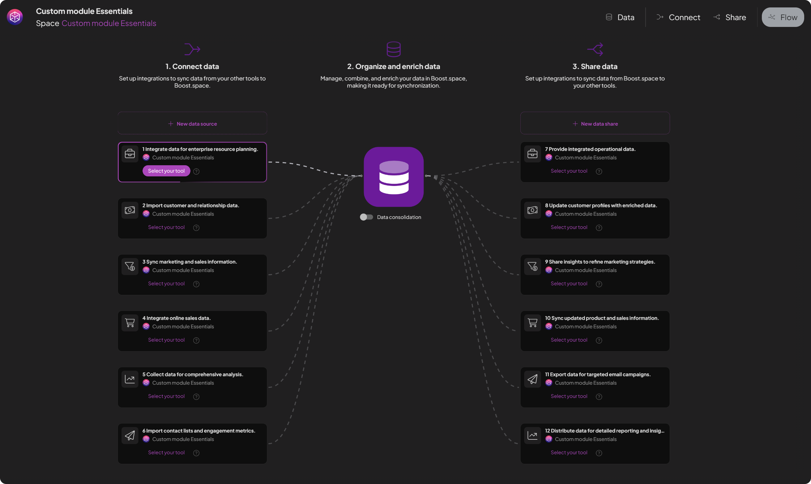
Task: Click the help icon beside card 8's Select your tool
Action: pyautogui.click(x=599, y=228)
